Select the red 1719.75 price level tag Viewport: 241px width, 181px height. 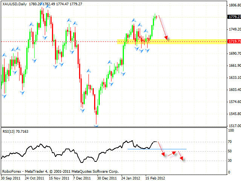[x=234, y=41]
